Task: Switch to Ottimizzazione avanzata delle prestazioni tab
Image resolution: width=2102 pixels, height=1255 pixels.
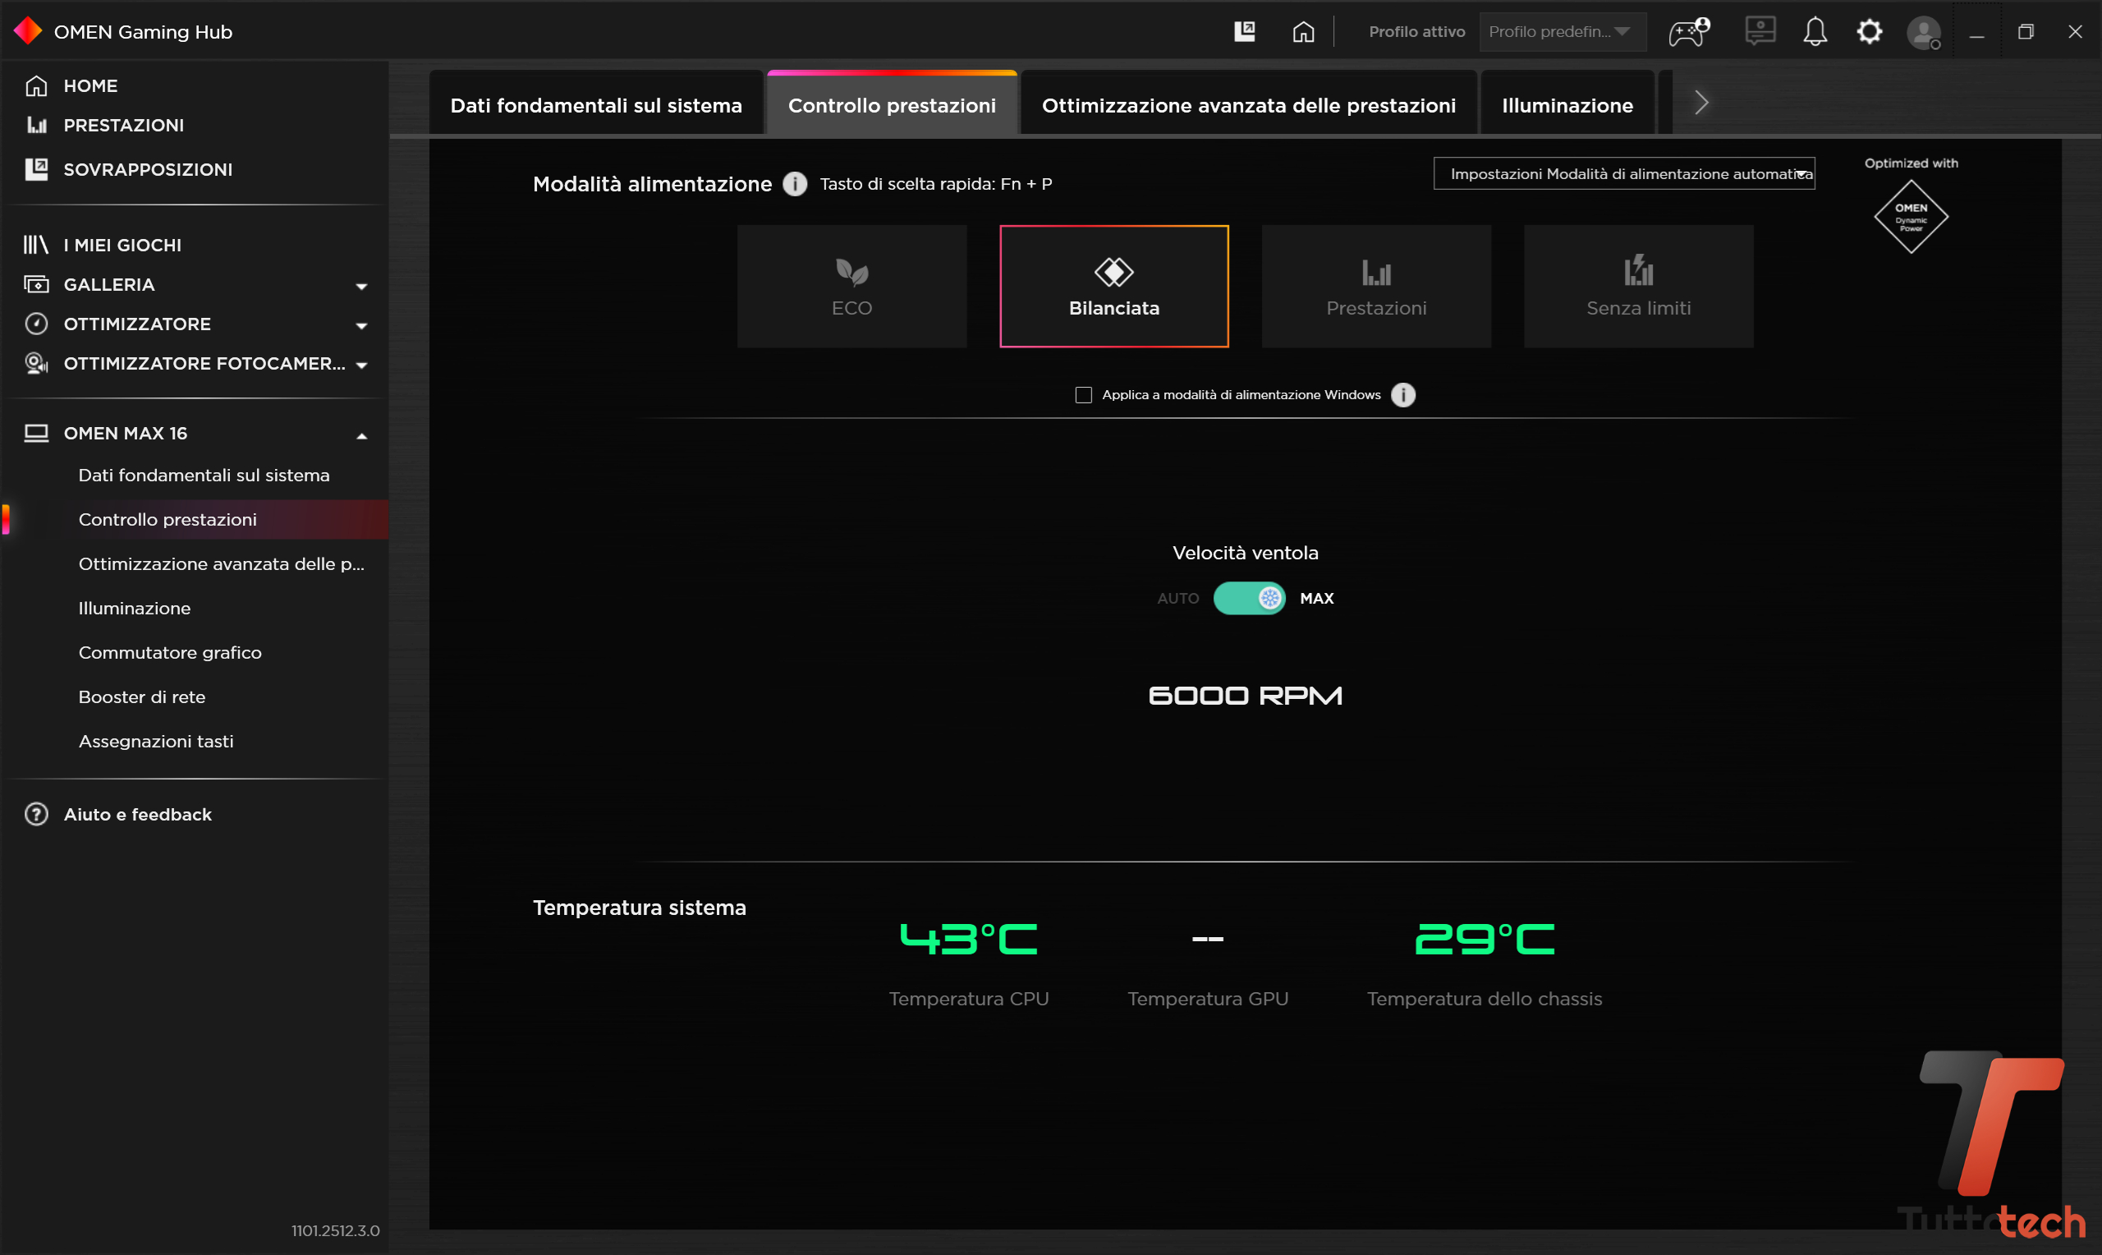Action: pyautogui.click(x=1248, y=105)
